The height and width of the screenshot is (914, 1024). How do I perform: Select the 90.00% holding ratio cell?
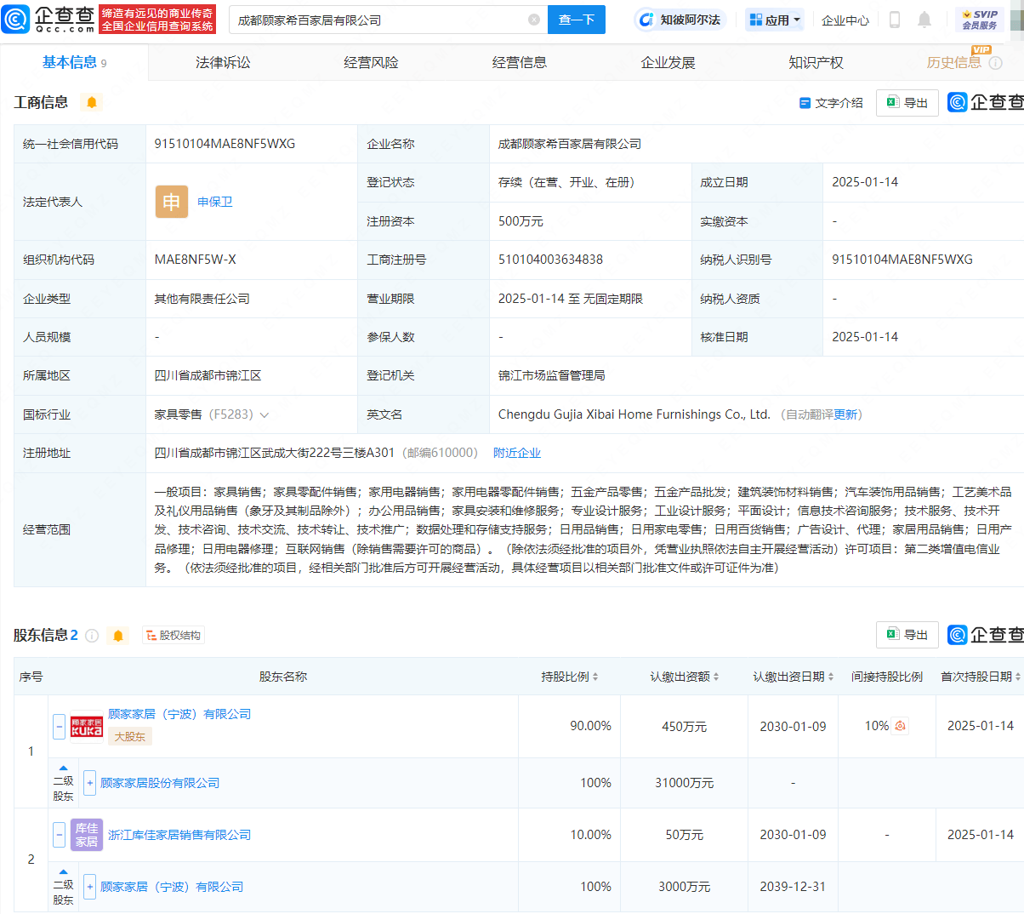(x=590, y=726)
